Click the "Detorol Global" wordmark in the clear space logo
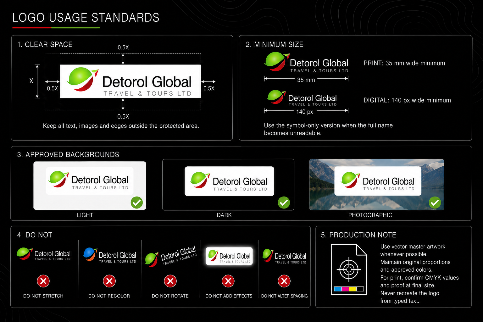This screenshot has height=322, width=483. click(x=147, y=82)
